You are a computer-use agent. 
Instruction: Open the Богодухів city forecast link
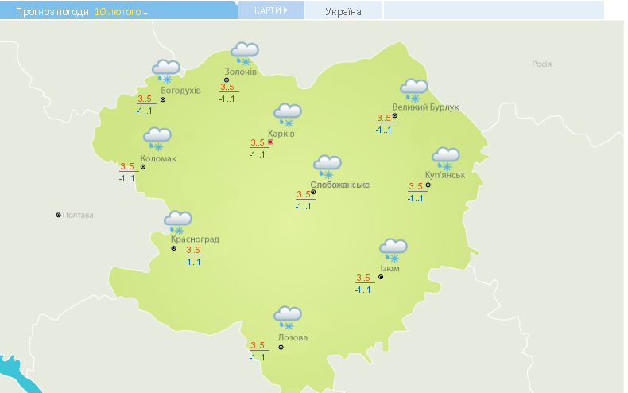180,90
